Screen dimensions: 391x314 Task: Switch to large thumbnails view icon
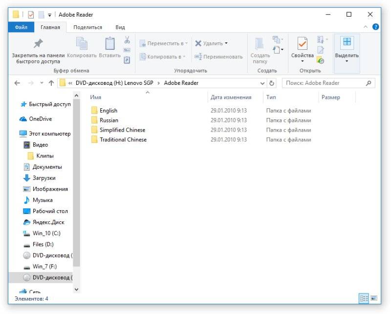coord(374,298)
